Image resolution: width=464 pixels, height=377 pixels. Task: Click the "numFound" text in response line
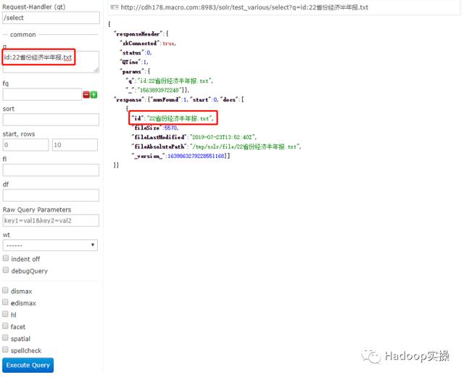pyautogui.click(x=165, y=100)
